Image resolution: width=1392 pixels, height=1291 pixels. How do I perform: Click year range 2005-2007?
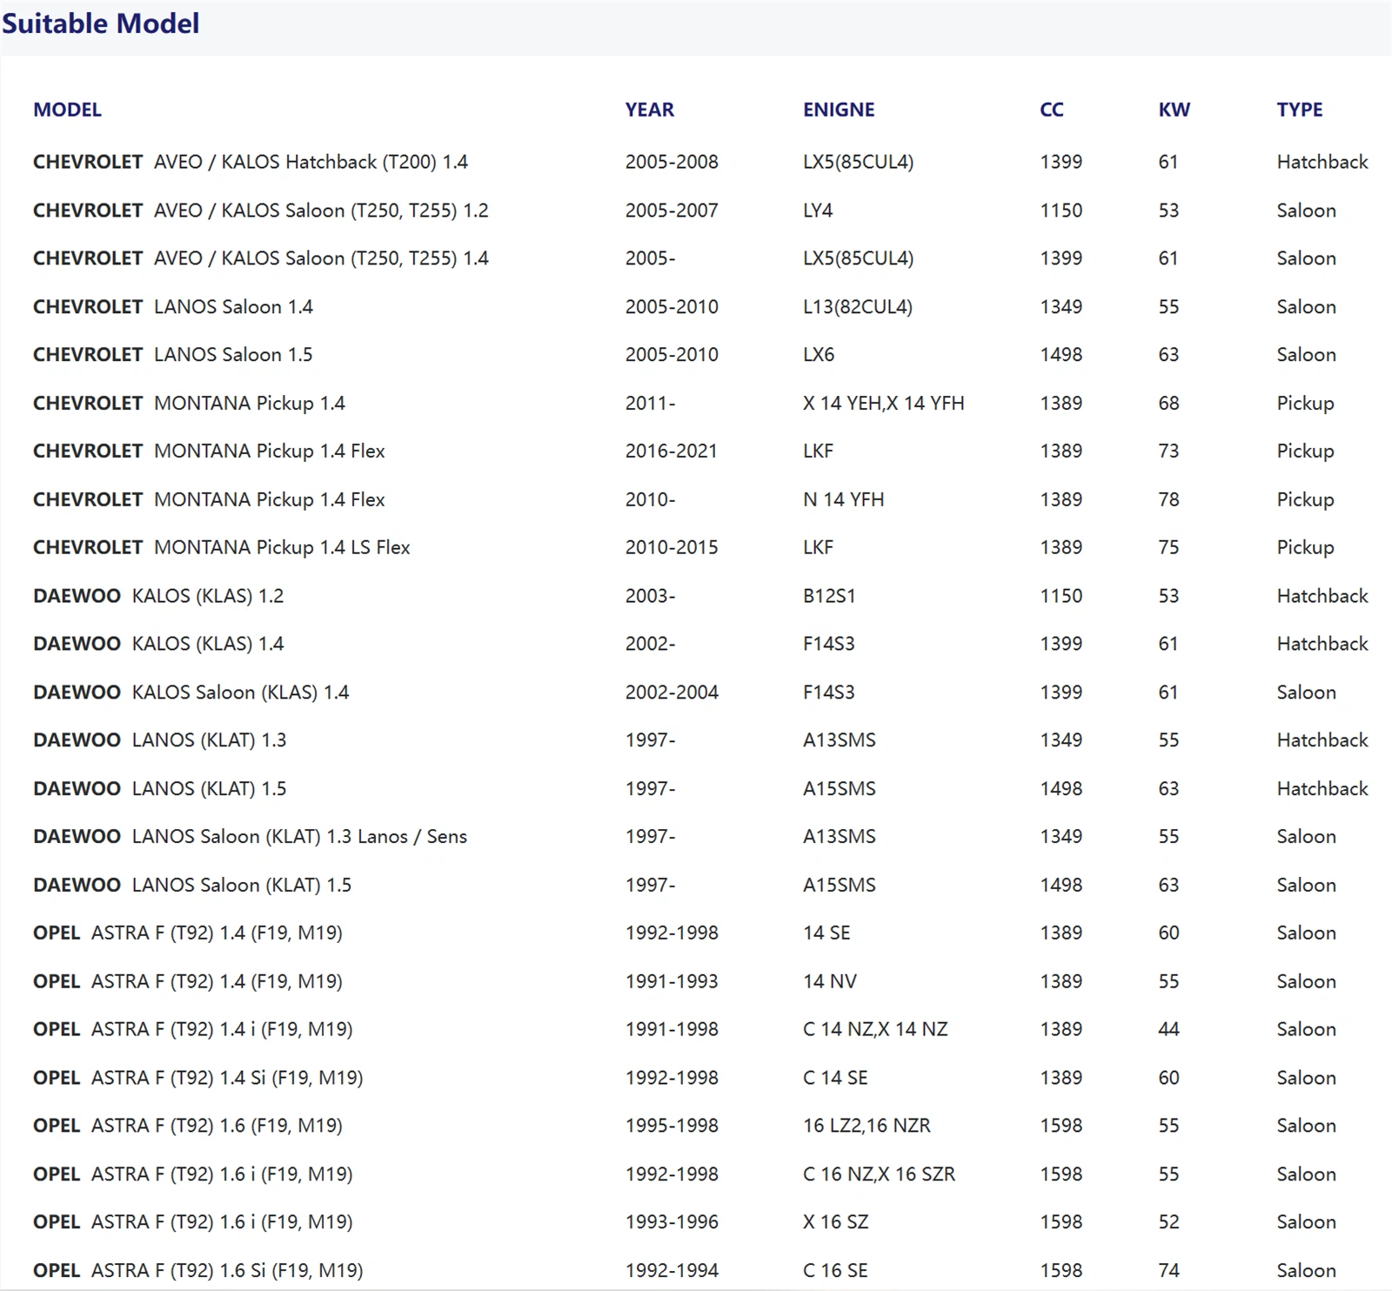pyautogui.click(x=672, y=211)
